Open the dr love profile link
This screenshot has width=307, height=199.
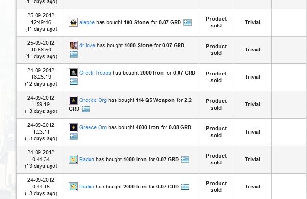(x=88, y=46)
